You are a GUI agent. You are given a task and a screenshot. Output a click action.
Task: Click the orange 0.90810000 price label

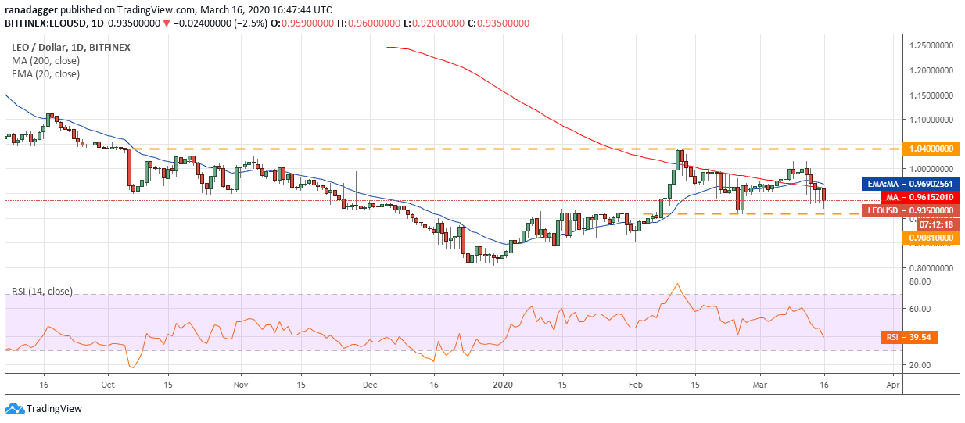pyautogui.click(x=931, y=237)
